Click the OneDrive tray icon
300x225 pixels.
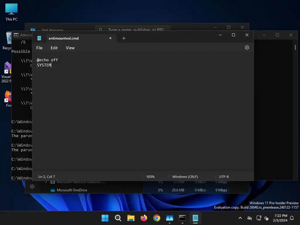[250, 218]
